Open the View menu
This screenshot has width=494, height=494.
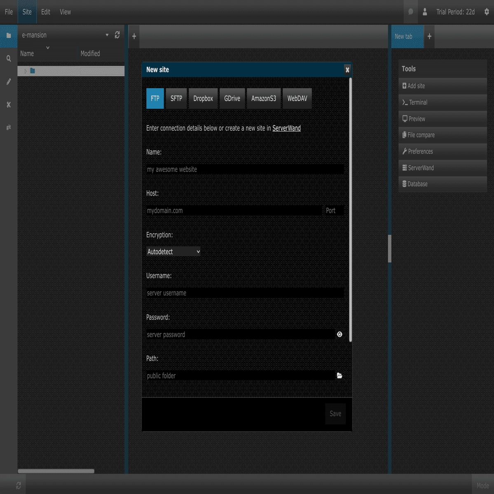[x=65, y=12]
